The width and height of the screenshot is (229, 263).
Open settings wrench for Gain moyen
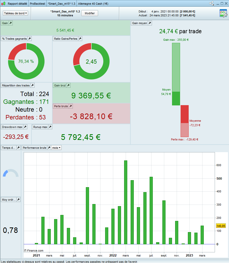[150, 23]
